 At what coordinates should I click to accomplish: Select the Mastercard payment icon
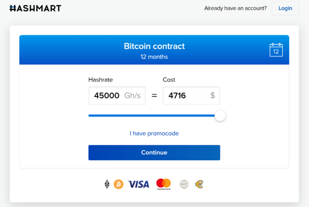point(164,184)
